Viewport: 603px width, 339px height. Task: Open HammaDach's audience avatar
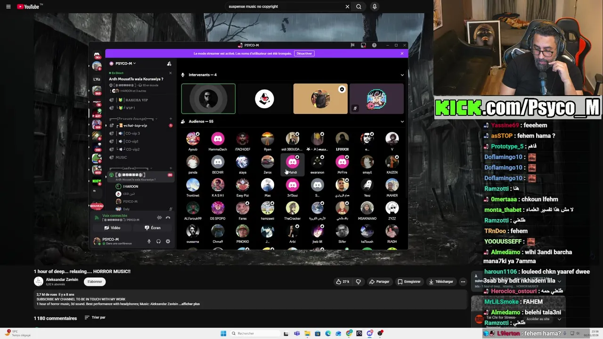[x=218, y=139]
